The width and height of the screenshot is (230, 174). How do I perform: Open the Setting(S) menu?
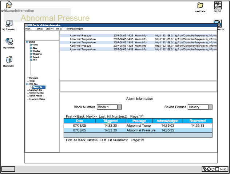point(71,29)
